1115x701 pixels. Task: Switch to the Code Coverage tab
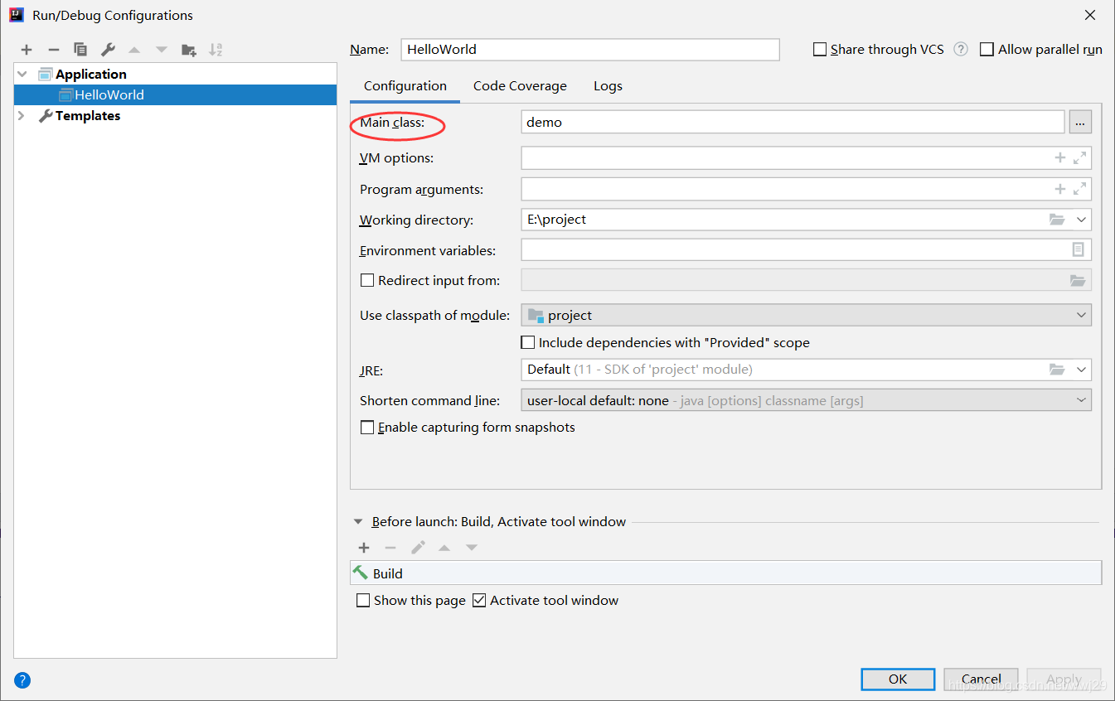[520, 86]
